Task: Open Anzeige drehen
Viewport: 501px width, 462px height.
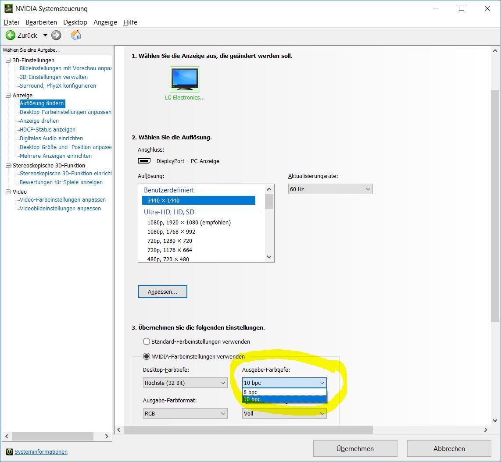Action: click(39, 121)
